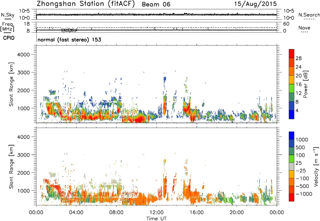The height and width of the screenshot is (221, 320).
Task: Click the 'Nave' legend label
Action: (304, 28)
